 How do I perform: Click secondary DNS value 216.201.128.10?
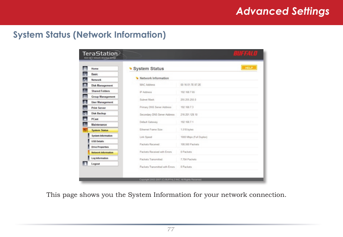point(189,115)
